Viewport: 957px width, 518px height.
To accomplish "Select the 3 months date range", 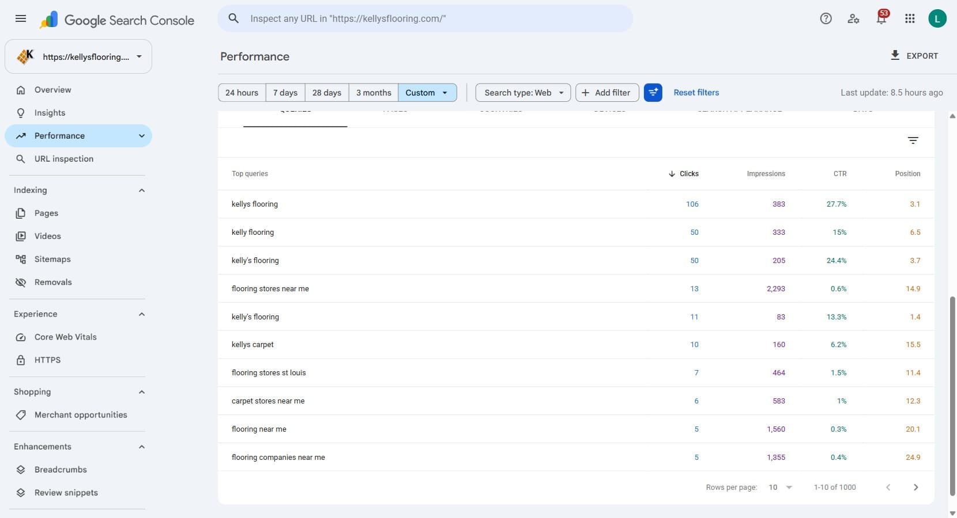I will (x=374, y=93).
